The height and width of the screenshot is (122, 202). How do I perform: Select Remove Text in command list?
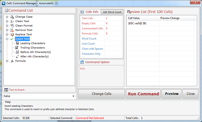click(x=24, y=30)
